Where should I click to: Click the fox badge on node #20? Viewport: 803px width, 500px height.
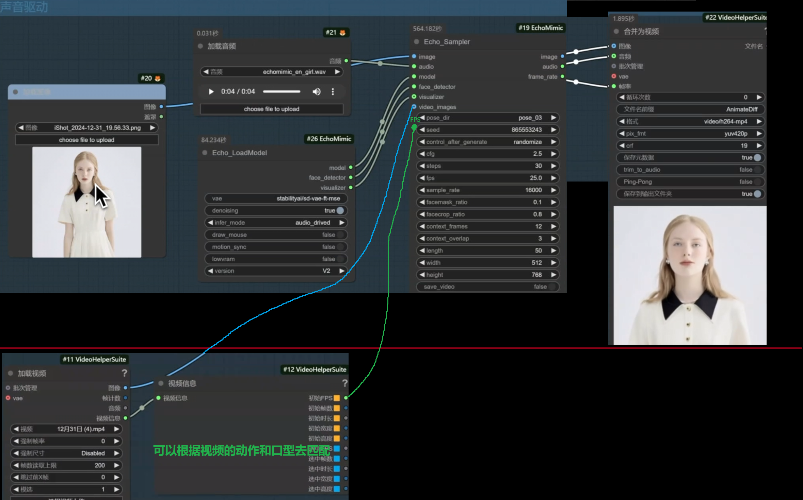click(x=157, y=79)
